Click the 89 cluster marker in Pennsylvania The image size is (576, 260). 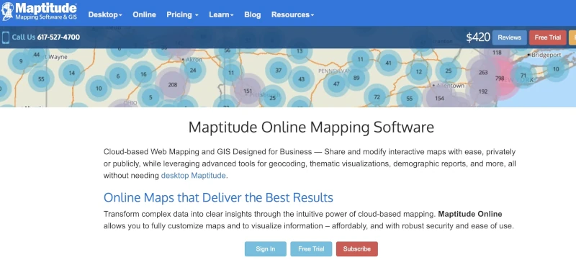356,78
